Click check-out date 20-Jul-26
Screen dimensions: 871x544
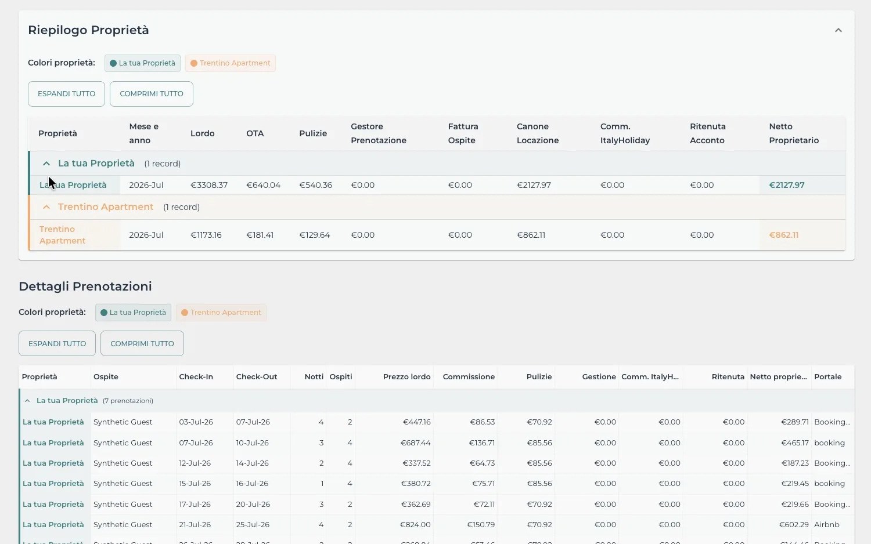click(x=253, y=505)
